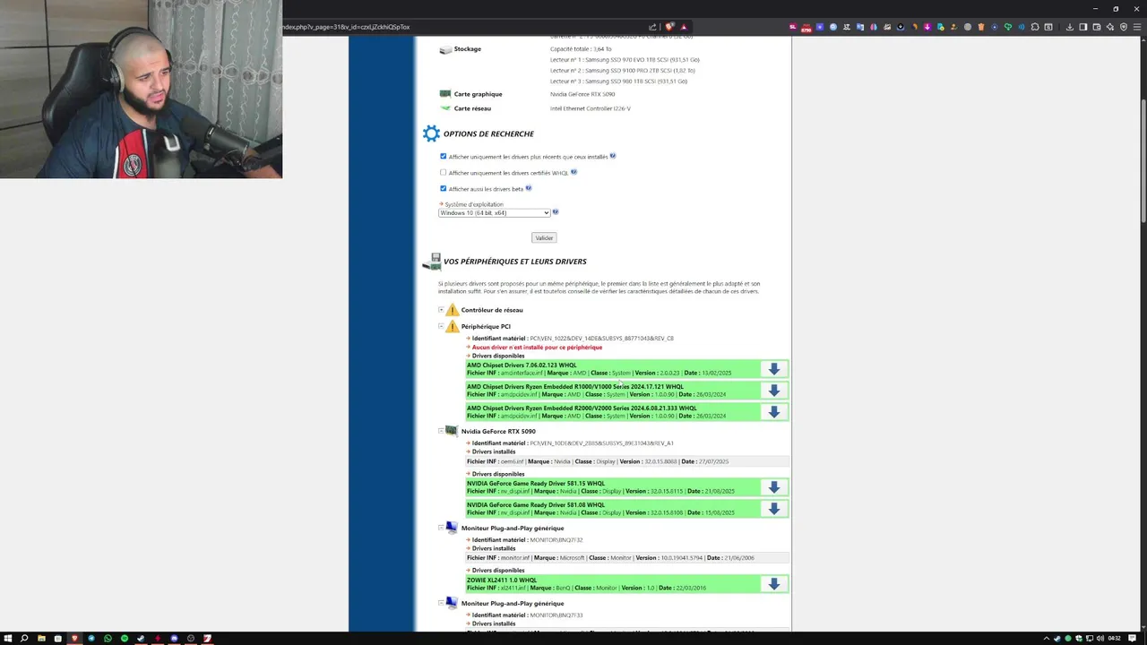The width and height of the screenshot is (1147, 645).
Task: Click 'Aucun driver n'est installé pour ce périphérique'
Action: (537, 348)
